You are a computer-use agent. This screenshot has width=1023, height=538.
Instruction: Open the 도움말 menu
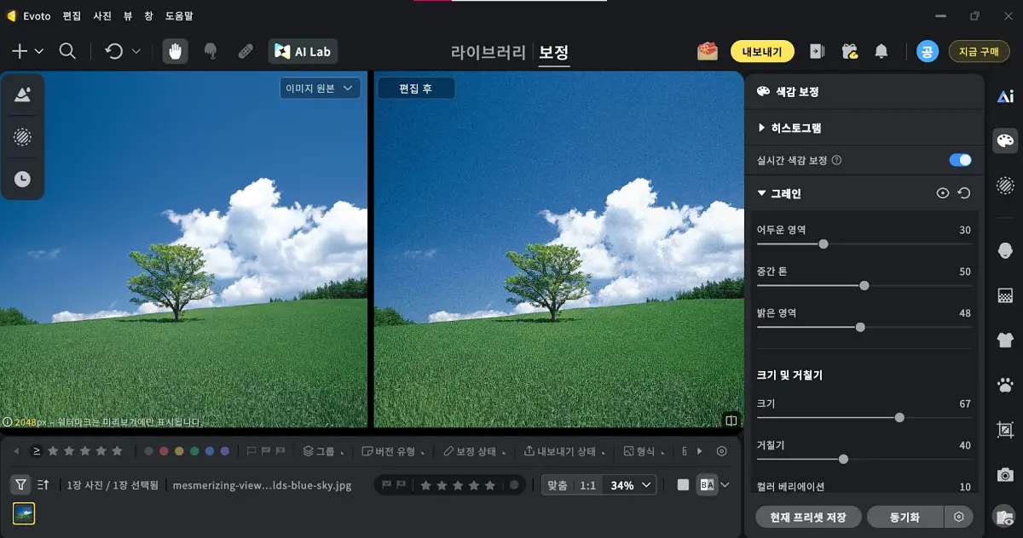(x=178, y=15)
